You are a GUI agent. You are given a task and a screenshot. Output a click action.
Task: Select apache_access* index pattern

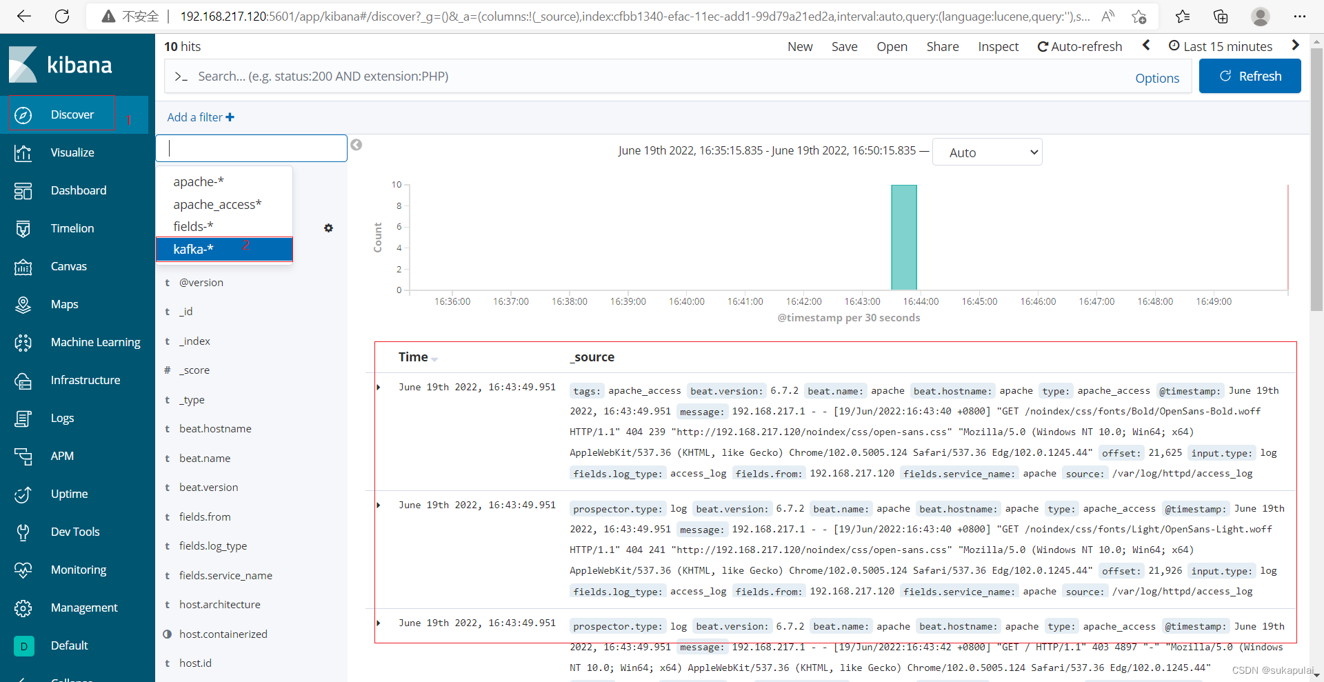(x=224, y=204)
